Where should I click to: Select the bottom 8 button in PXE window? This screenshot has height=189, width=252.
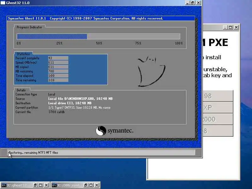[x=218, y=131]
